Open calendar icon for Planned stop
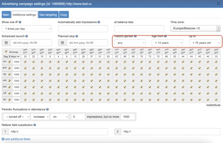223x143 pixels. [62, 43]
